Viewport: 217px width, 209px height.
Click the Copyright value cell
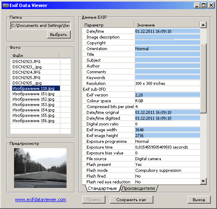(167, 43)
